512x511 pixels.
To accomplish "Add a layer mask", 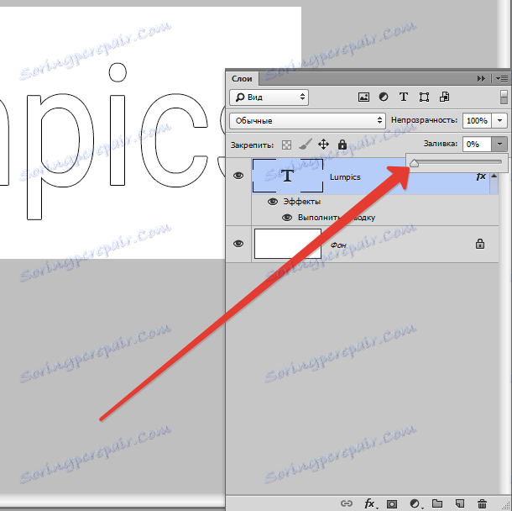I will (x=392, y=503).
